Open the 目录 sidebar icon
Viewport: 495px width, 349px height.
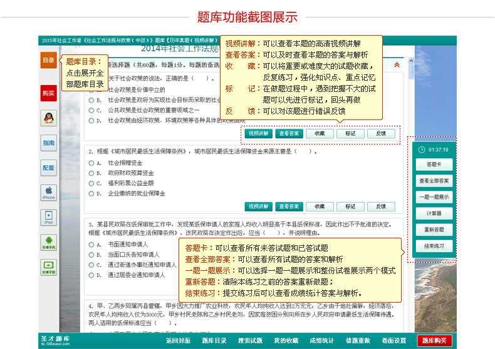48,61
